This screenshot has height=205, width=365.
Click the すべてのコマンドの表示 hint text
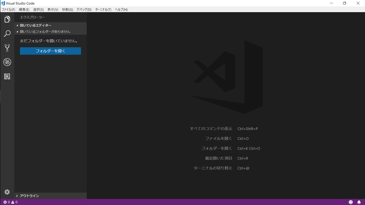211,128
